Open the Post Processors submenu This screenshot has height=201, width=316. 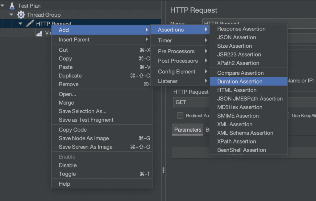click(180, 61)
